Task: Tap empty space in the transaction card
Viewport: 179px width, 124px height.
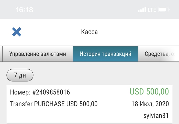Action: (x=69, y=116)
